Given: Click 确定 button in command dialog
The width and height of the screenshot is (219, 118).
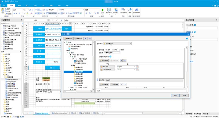Looking at the screenshot, I should (x=175, y=95).
